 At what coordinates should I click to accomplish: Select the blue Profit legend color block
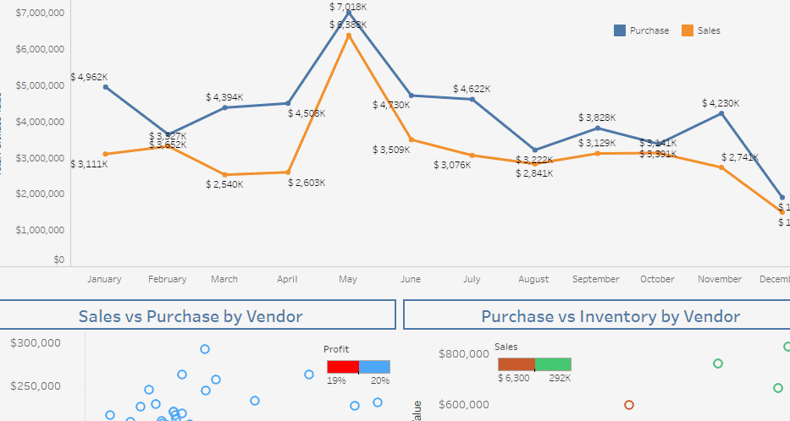pyautogui.click(x=375, y=367)
